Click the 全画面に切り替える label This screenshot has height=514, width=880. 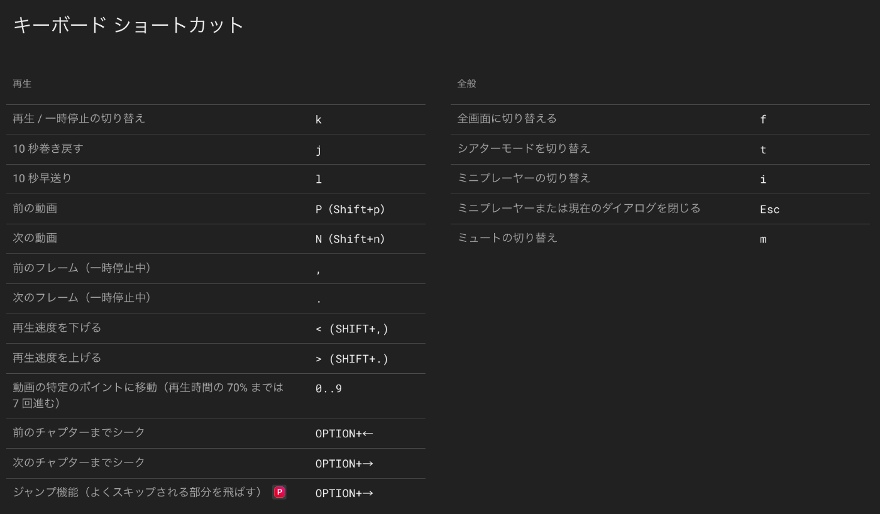click(x=507, y=119)
